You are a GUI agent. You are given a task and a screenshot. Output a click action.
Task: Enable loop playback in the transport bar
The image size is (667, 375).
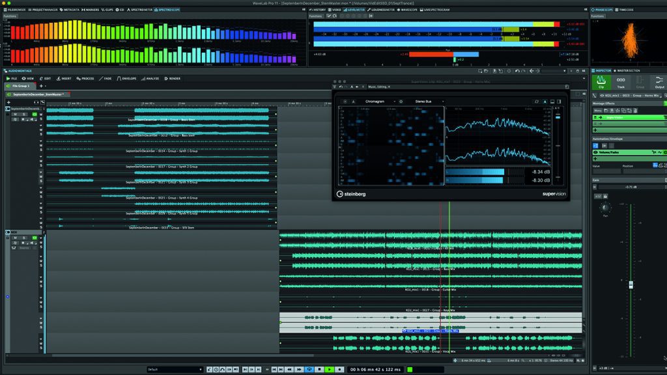coord(309,370)
